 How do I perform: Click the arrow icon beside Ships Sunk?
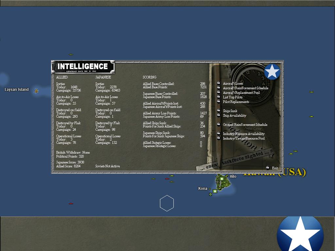219,111
